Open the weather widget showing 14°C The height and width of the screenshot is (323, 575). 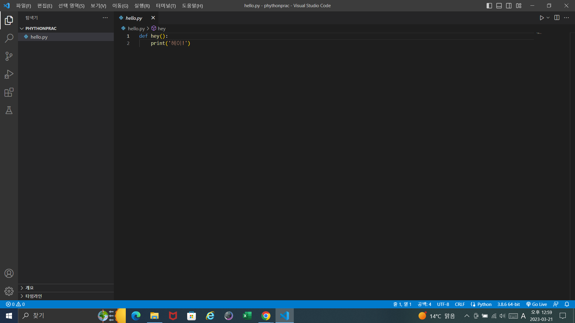point(437,316)
